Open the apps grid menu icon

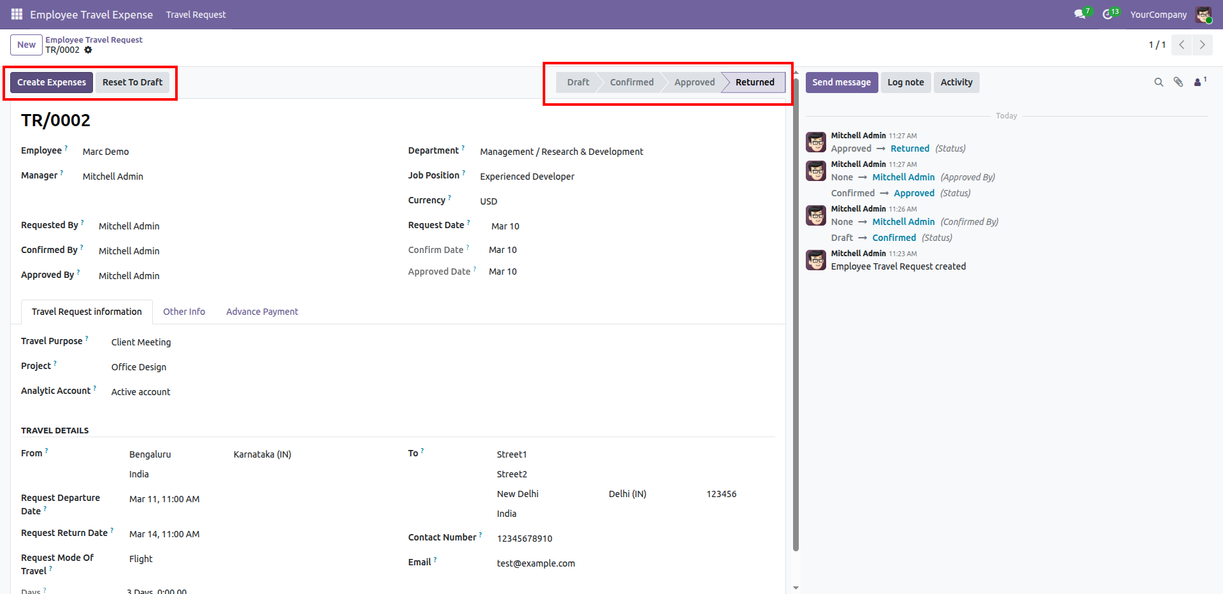pyautogui.click(x=17, y=14)
